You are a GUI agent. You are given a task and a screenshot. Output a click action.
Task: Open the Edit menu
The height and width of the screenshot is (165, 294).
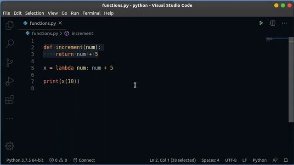pos(17,13)
